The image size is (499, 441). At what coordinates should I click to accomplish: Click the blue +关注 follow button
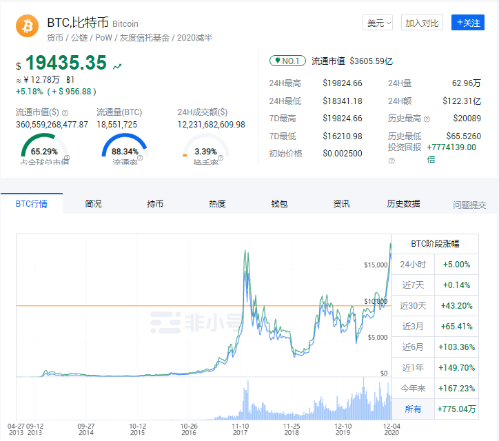[467, 23]
